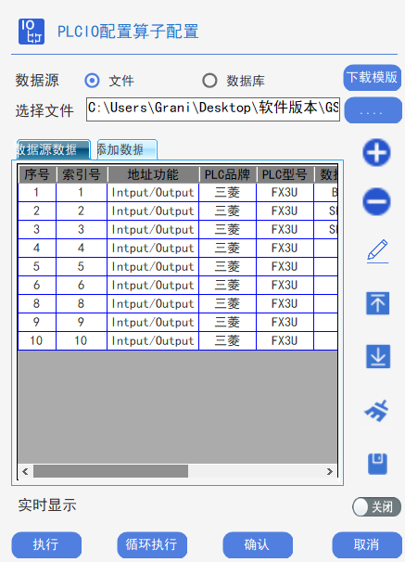Click 三菱 cell in row 9
Viewport: 405px width, 562px height.
(228, 322)
